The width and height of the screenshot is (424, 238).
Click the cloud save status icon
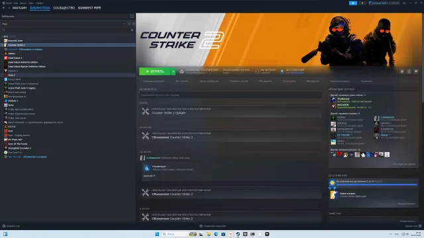pos(182,71)
